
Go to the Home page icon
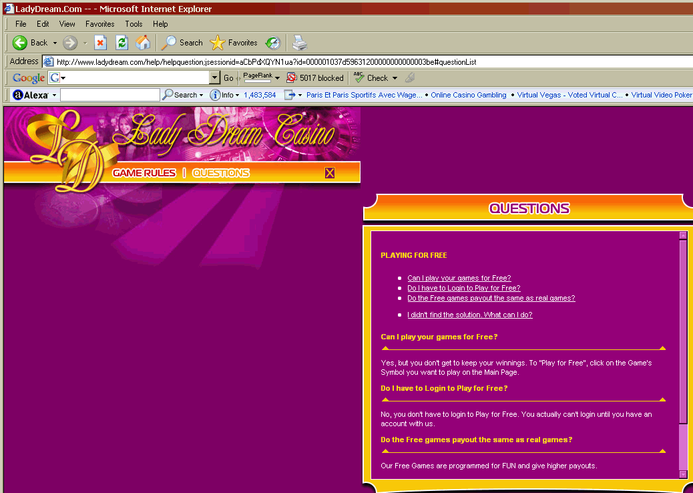click(143, 43)
